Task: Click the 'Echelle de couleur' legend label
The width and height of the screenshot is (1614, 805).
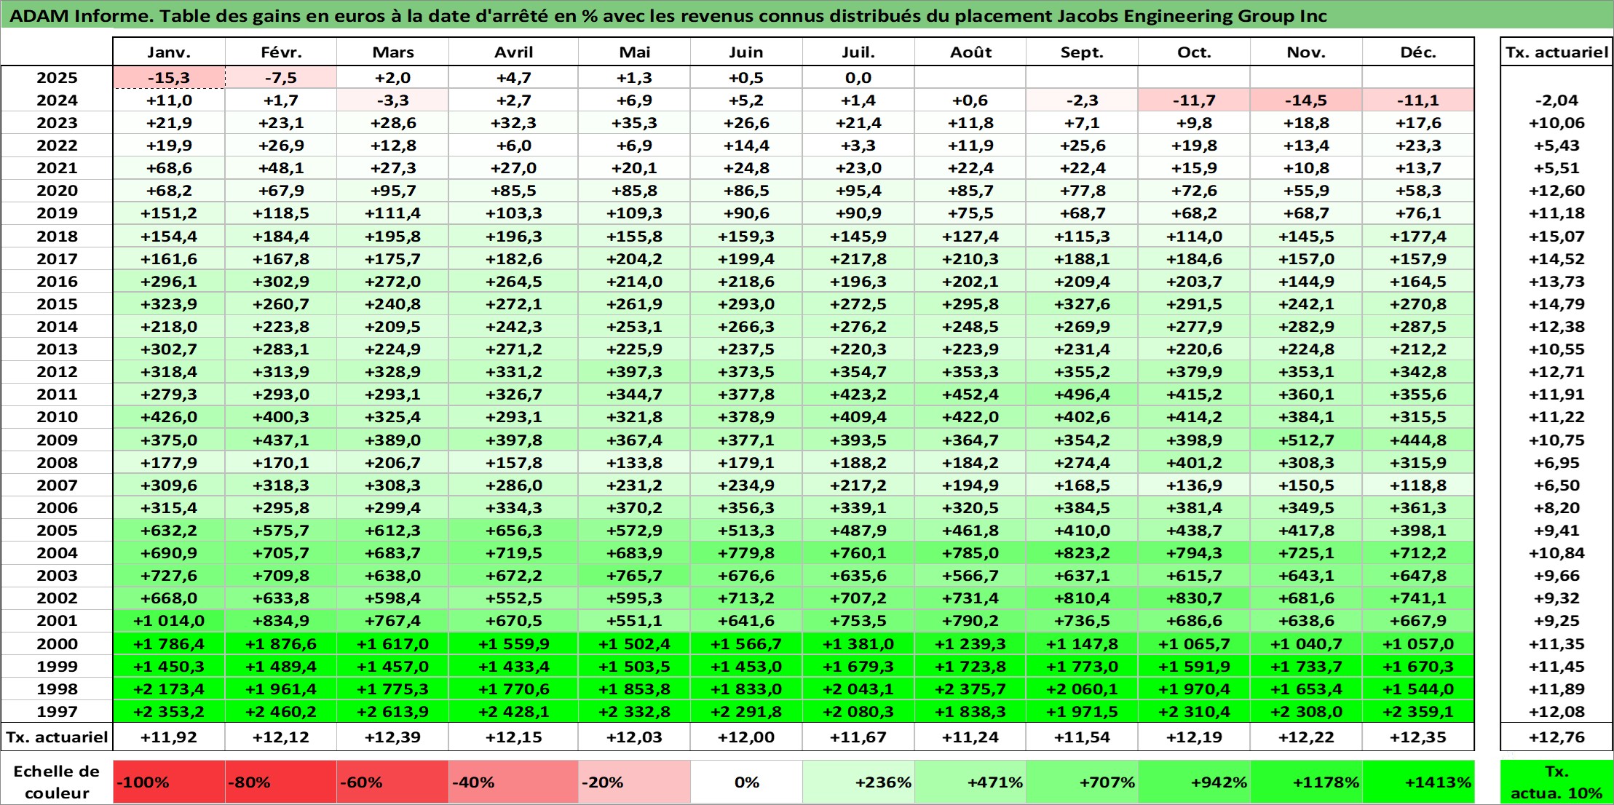Action: 57,782
